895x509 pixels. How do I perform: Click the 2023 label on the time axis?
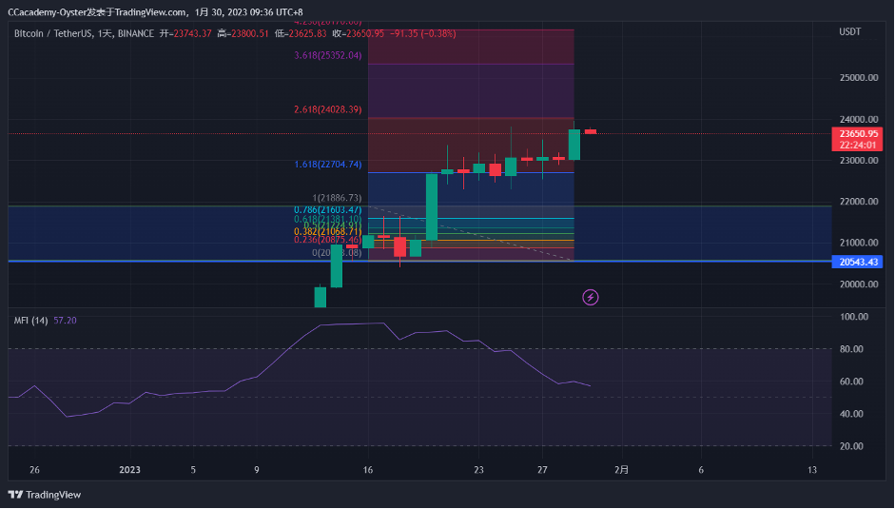click(x=129, y=470)
